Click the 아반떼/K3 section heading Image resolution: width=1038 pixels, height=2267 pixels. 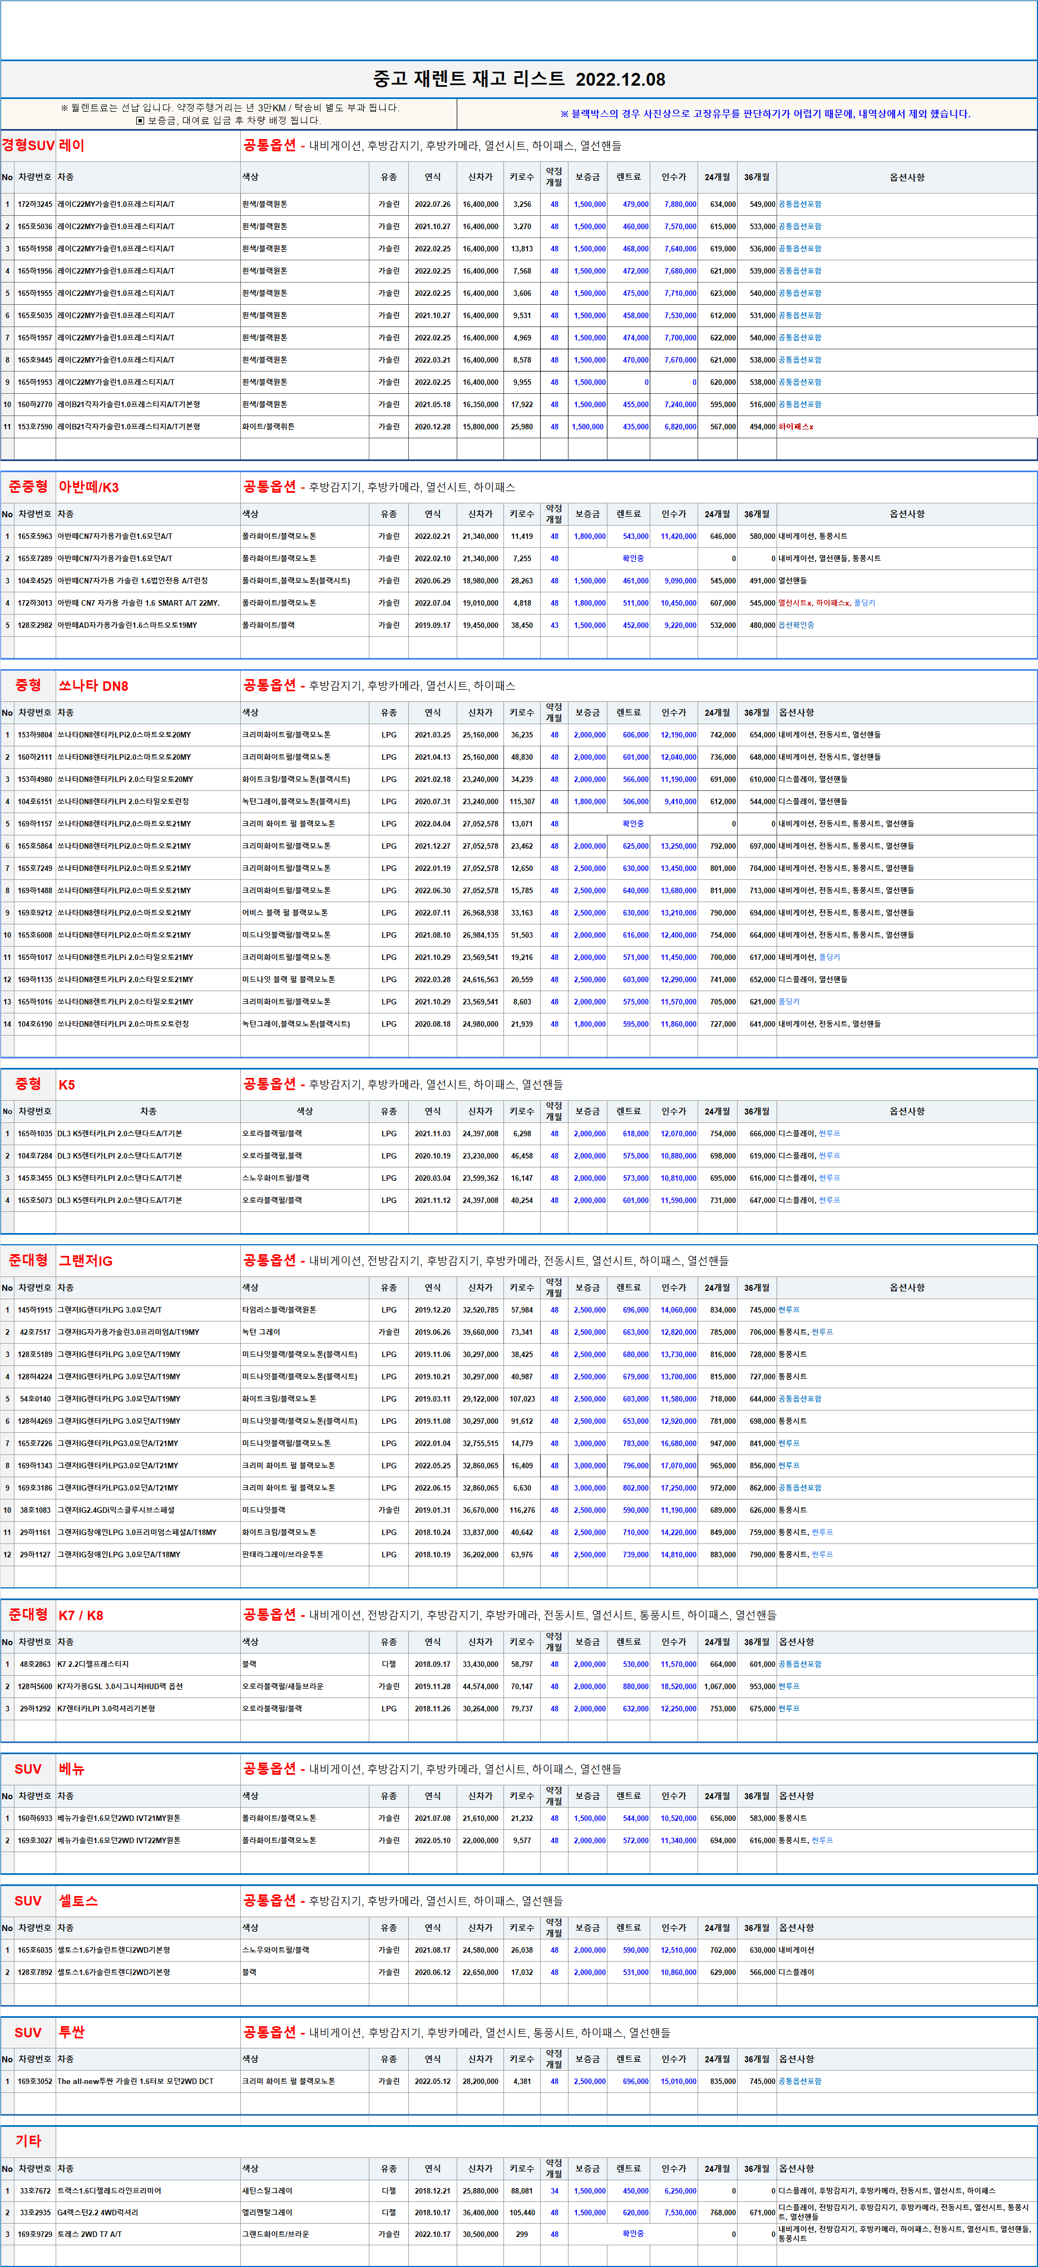88,487
